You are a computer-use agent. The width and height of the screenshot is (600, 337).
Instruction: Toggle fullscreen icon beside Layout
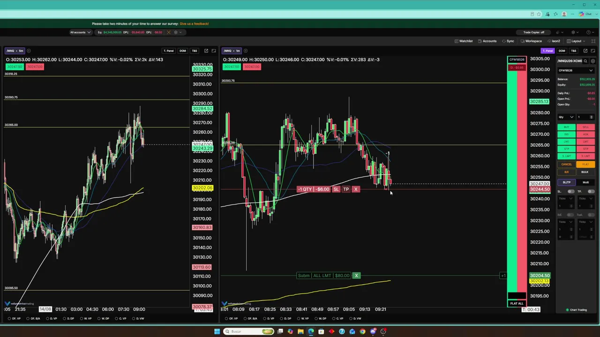click(593, 41)
